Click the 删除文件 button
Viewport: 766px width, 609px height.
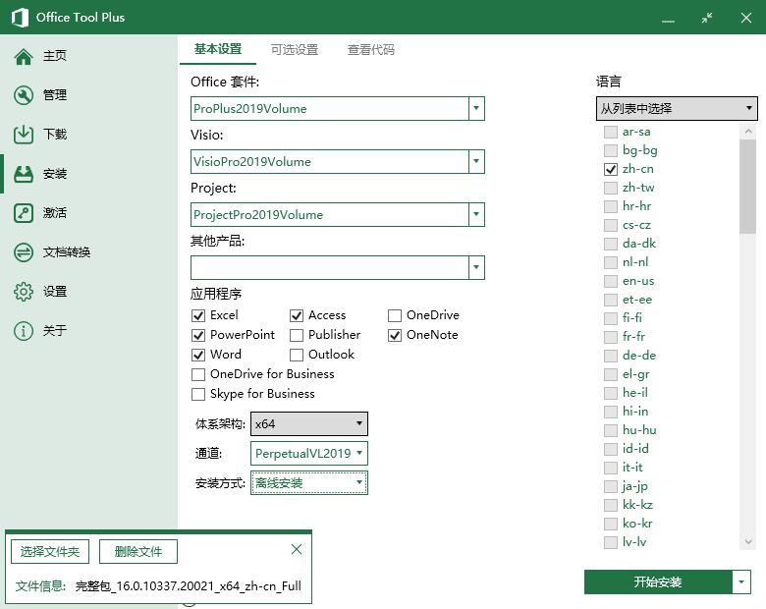coord(138,552)
